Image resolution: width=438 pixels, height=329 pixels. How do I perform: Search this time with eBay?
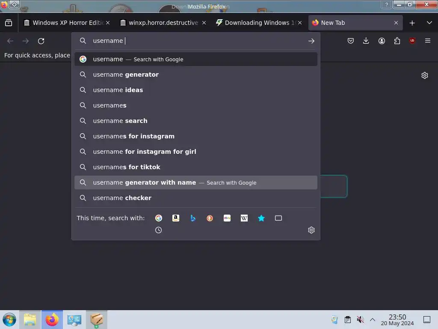(227, 218)
